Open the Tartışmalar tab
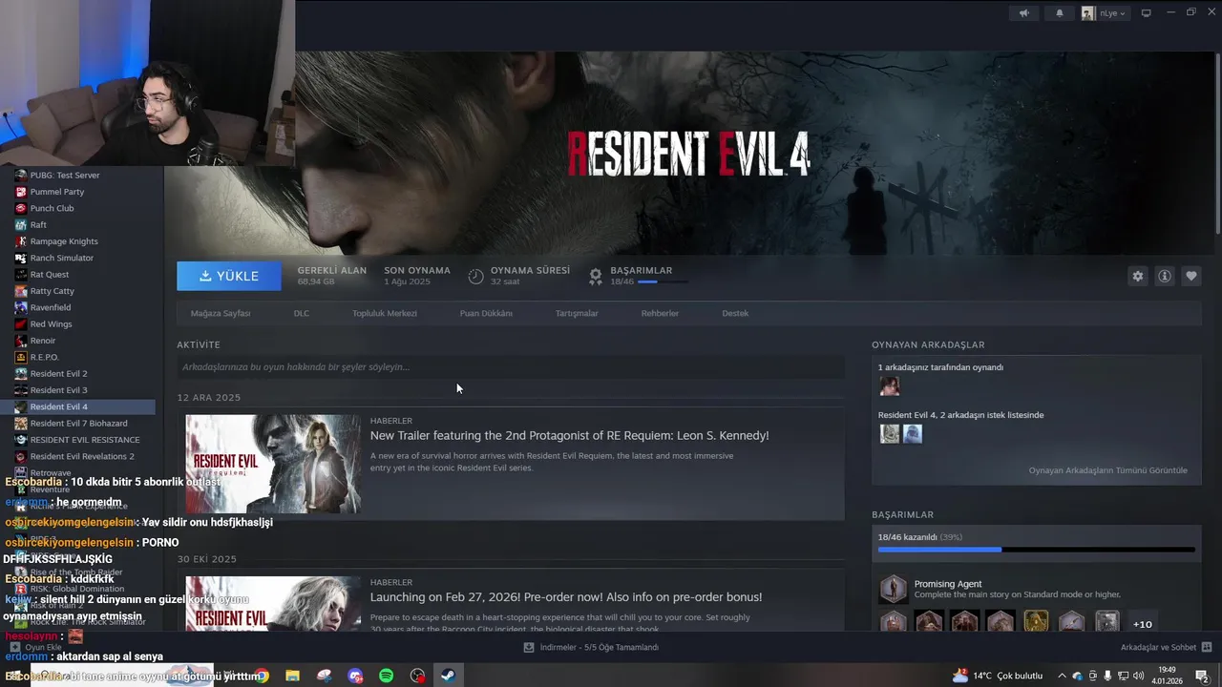The image size is (1222, 687). [577, 313]
